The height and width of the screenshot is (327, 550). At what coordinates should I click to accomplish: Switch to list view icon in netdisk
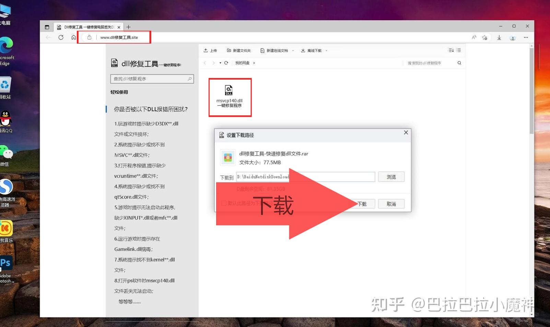pyautogui.click(x=459, y=50)
